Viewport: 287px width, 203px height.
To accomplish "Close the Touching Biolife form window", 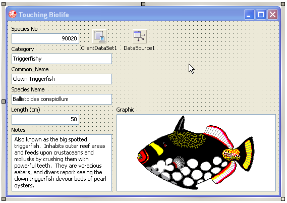I will 272,15.
